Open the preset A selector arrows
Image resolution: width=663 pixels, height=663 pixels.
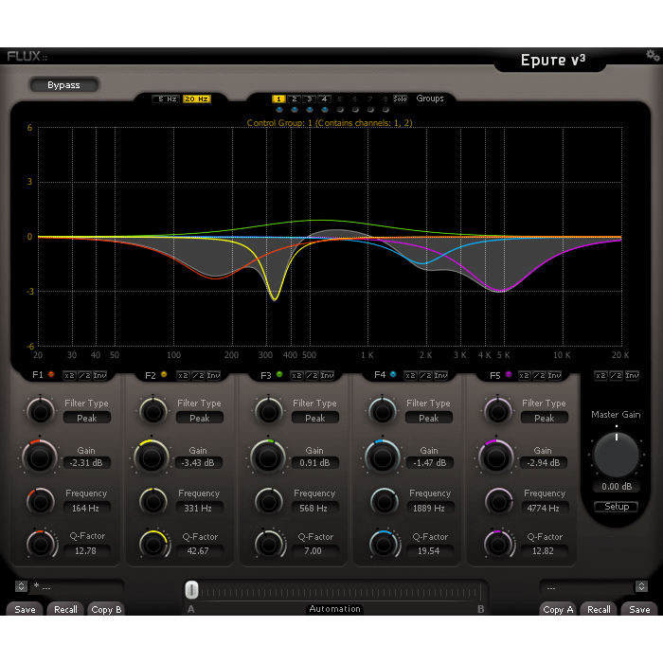pyautogui.click(x=21, y=586)
